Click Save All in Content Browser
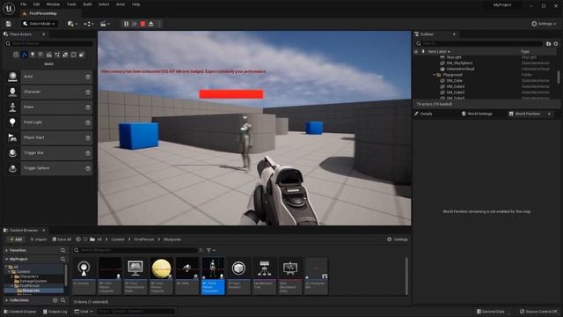The image size is (563, 317). click(62, 240)
